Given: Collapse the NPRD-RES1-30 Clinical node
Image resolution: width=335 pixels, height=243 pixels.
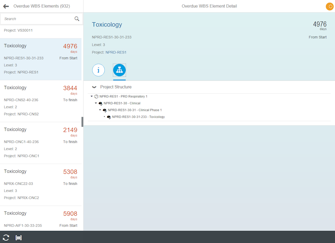Looking at the screenshot, I should 96,103.
